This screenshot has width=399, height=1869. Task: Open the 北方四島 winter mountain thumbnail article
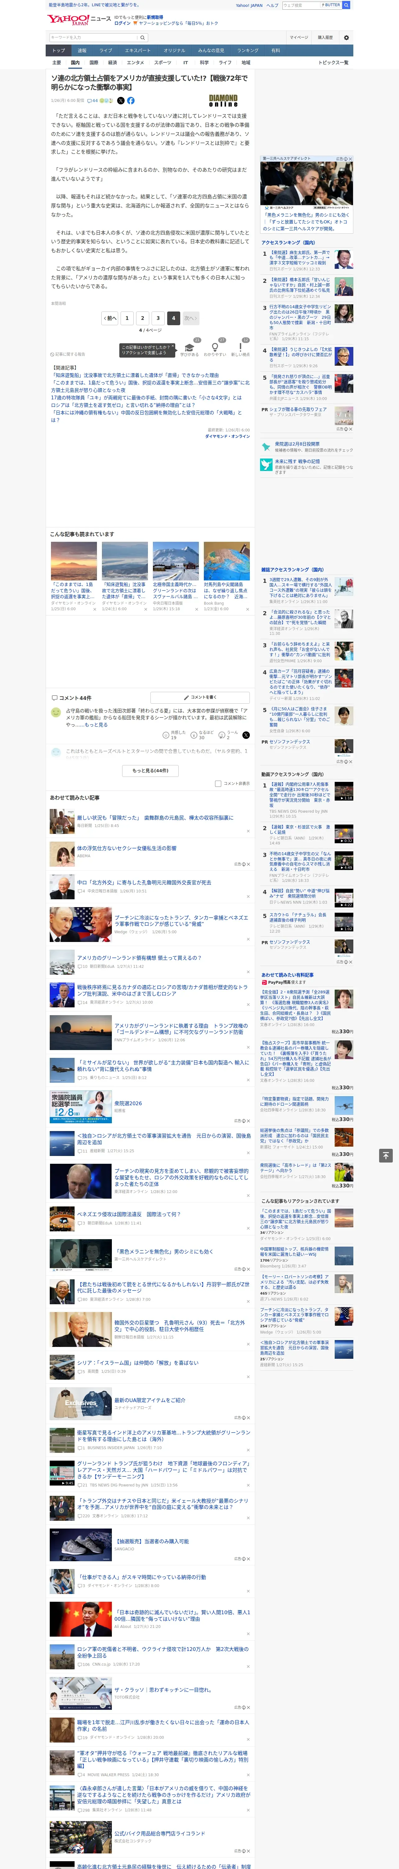pos(175,561)
